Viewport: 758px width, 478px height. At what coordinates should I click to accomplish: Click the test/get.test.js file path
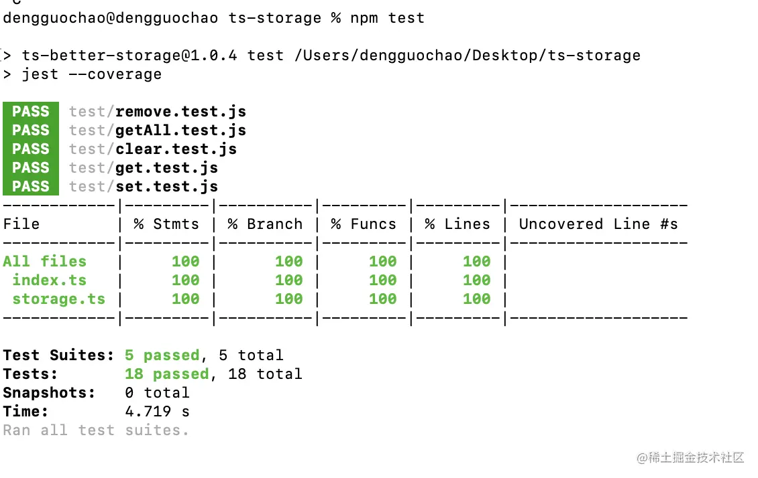[143, 167]
